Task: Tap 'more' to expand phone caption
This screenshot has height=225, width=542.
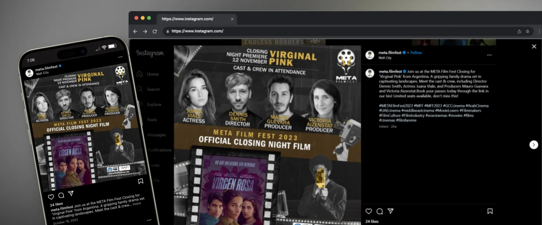Action: pyautogui.click(x=137, y=204)
